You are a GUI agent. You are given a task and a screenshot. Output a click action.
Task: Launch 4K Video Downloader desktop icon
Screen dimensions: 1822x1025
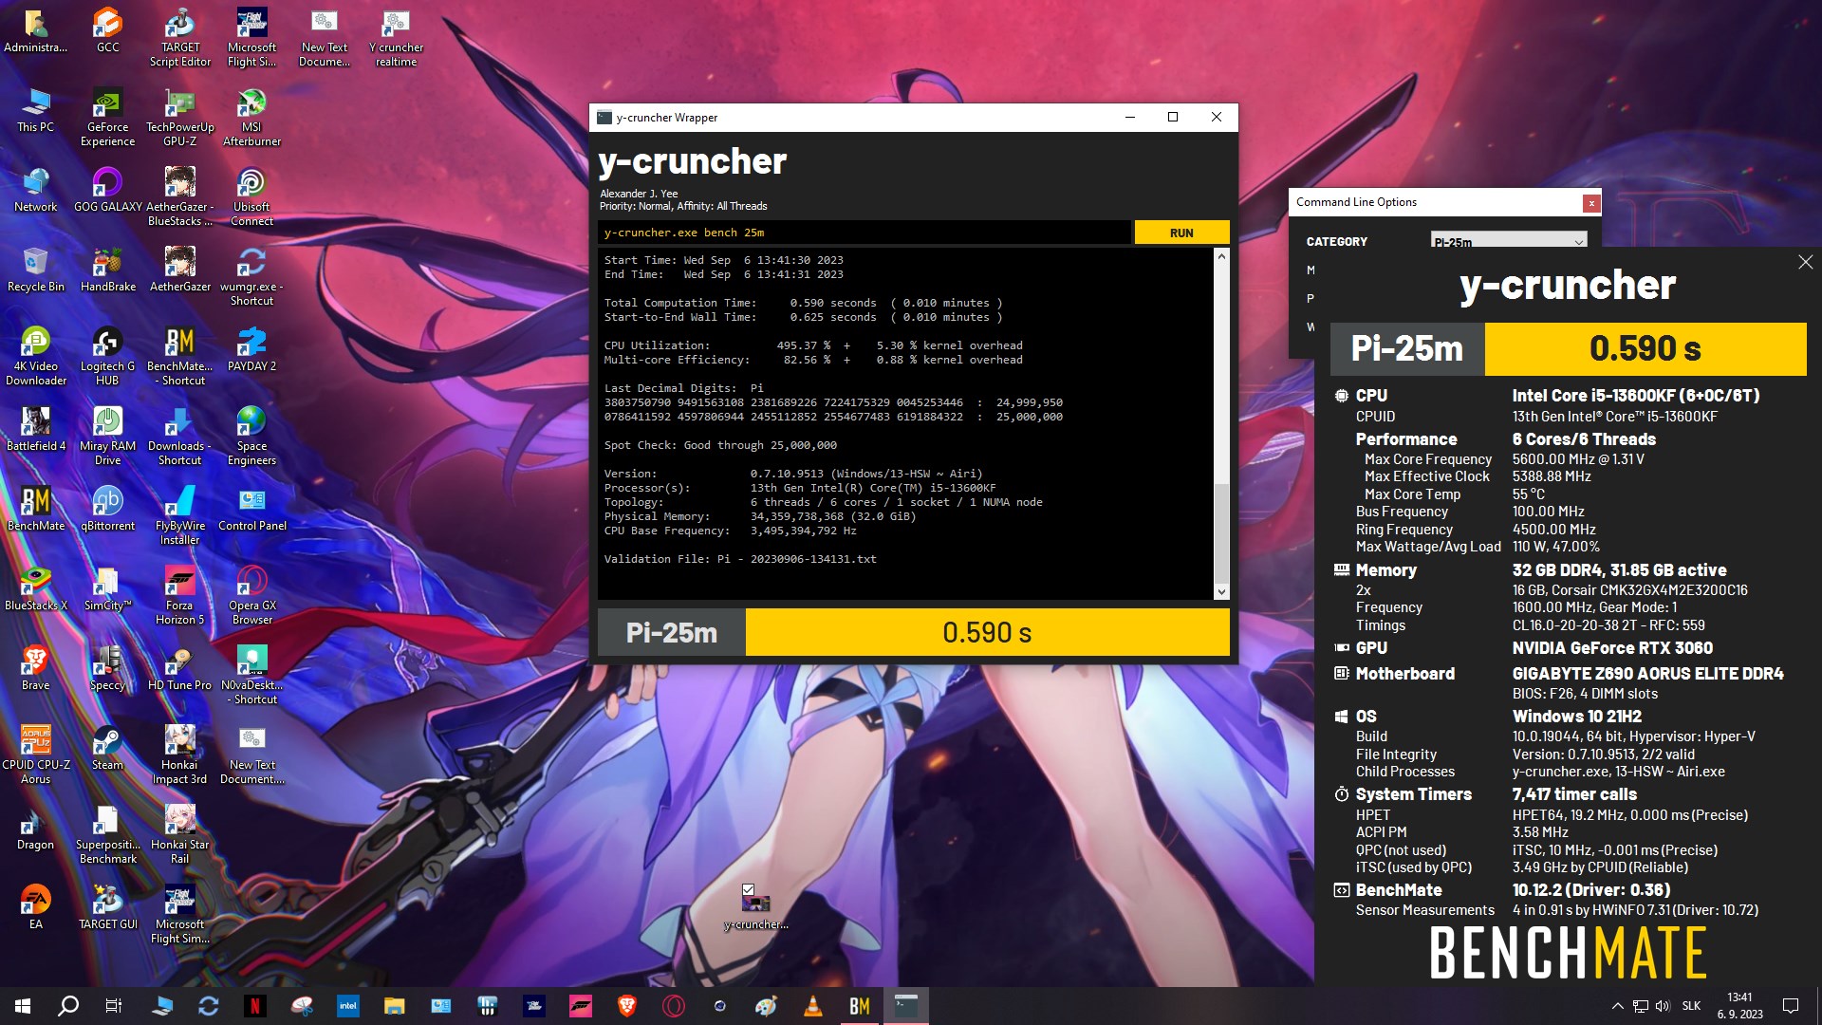(35, 357)
